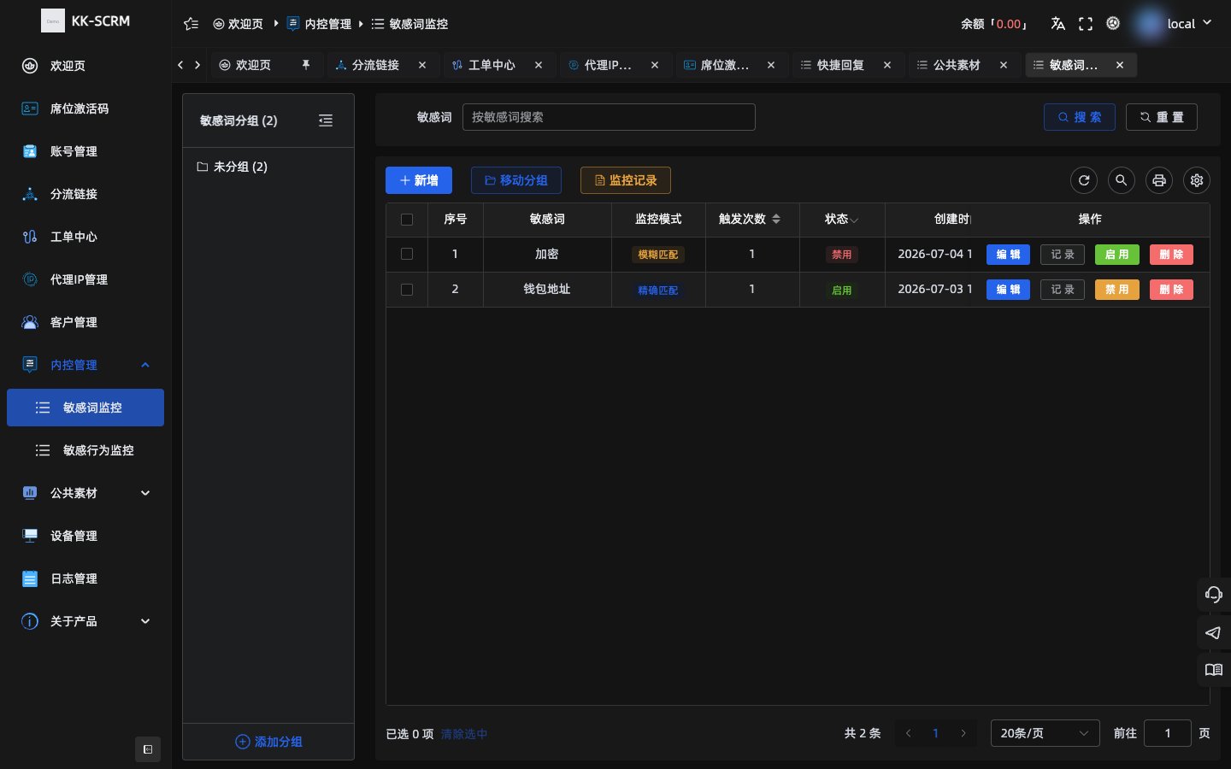Check the row checkbox for 加密

tap(407, 254)
